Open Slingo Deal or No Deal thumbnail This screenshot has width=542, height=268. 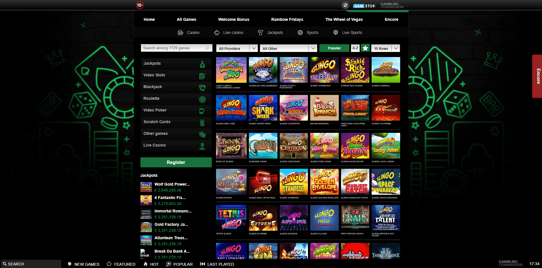(263, 182)
